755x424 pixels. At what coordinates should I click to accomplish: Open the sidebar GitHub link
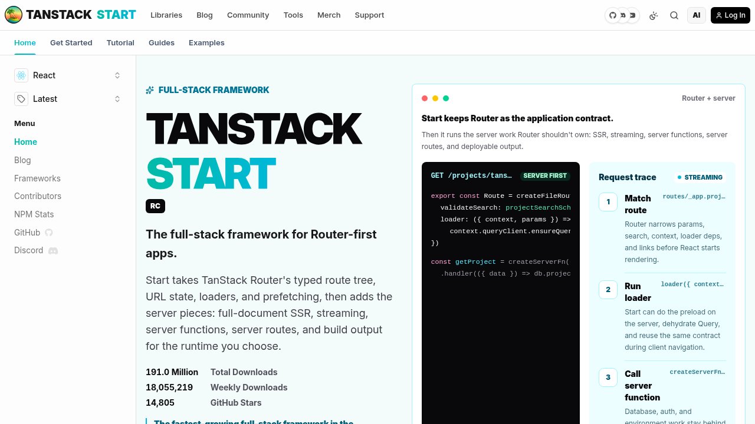coord(34,233)
